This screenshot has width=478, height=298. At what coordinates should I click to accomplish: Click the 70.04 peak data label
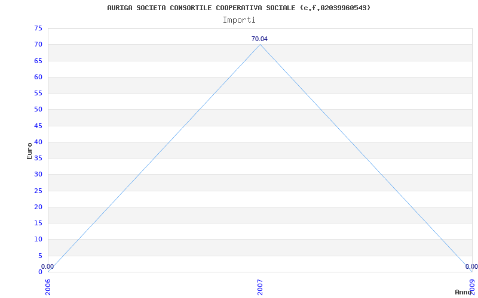point(259,39)
